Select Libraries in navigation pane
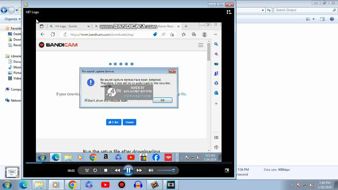 [x=13, y=56]
